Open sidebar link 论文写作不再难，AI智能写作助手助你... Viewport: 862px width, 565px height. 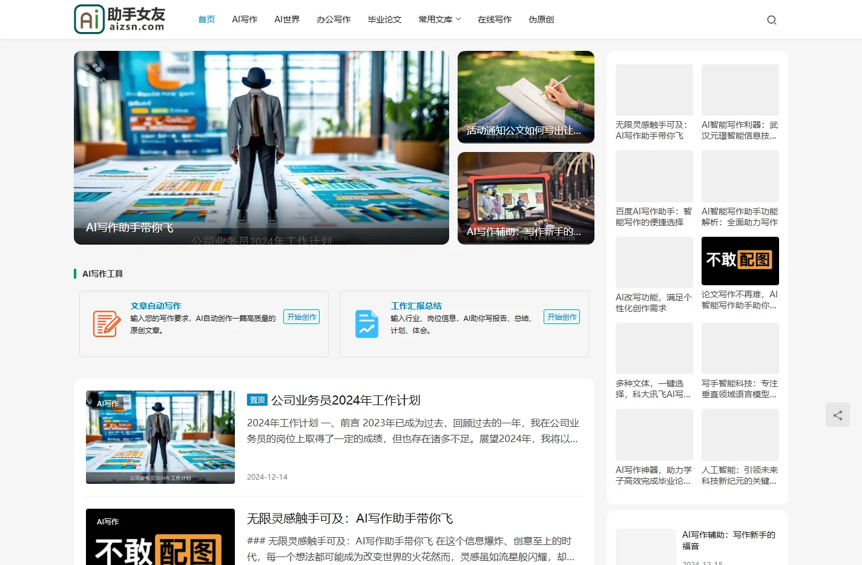pyautogui.click(x=740, y=300)
